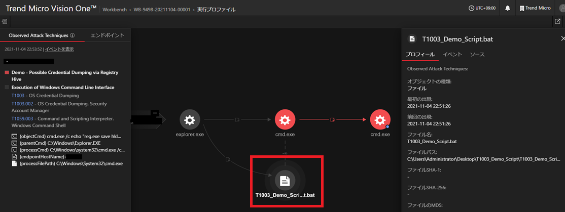Open in new window icon at top right
This screenshot has height=212, width=565.
[558, 21]
